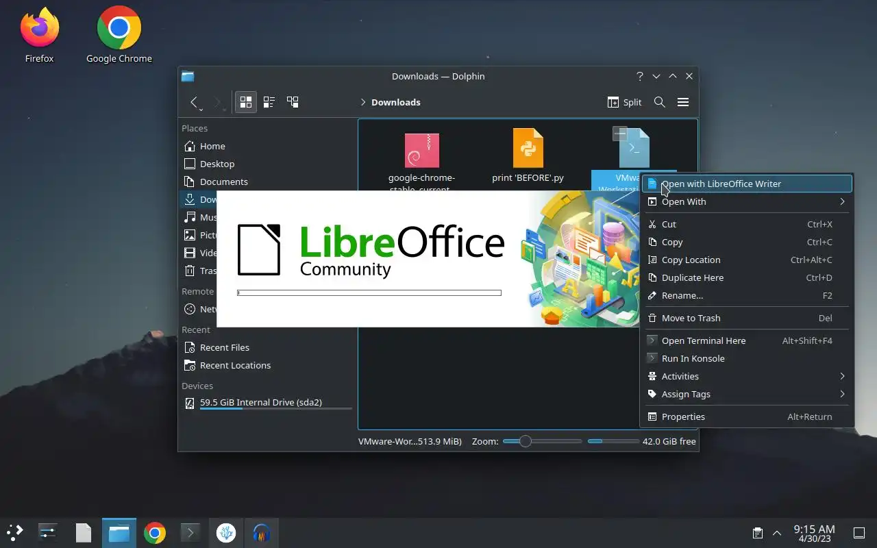Open Chrome from the taskbar

coord(155,532)
